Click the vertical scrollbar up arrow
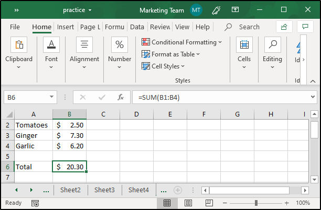 (x=314, y=114)
